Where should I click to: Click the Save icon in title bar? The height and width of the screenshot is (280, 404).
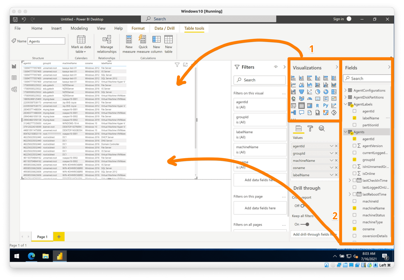[x=15, y=19]
